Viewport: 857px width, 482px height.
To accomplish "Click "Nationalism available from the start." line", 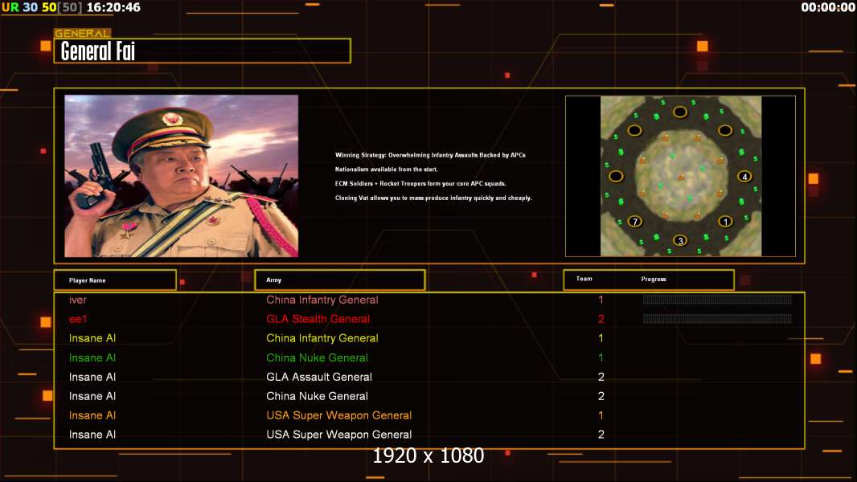I will tap(387, 170).
